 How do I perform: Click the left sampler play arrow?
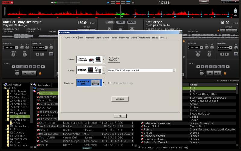(42, 54)
